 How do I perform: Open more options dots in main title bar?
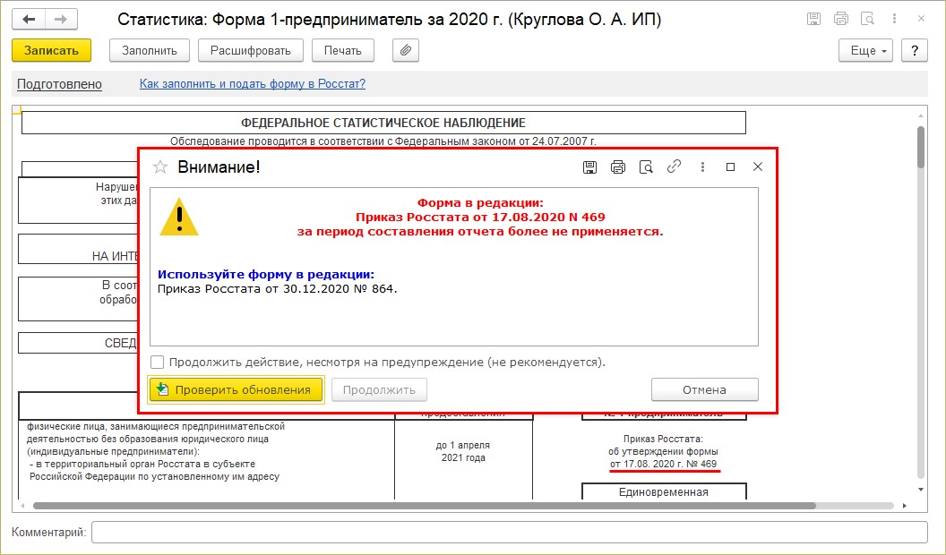coord(894,19)
